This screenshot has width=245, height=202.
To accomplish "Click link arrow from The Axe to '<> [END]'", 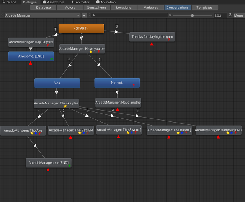I will coord(35,146).
